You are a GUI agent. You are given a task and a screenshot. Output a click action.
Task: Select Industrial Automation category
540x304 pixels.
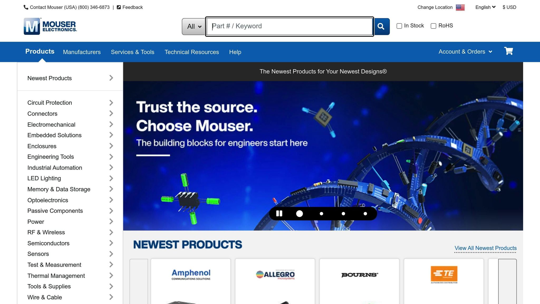pyautogui.click(x=55, y=168)
